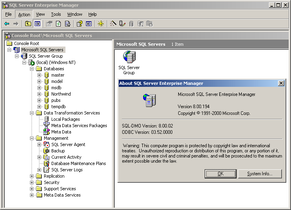The width and height of the screenshot is (291, 210).
Task: Expand the Current Activity node
Action: click(39, 157)
